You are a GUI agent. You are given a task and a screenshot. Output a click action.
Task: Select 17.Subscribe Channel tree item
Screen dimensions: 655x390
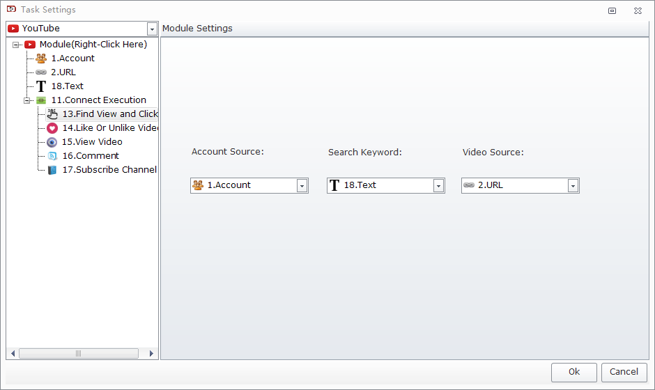tap(109, 169)
